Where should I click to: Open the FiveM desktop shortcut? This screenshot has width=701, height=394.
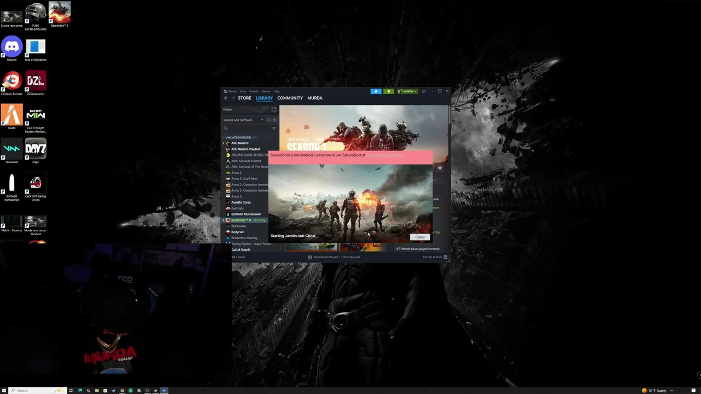point(12,117)
